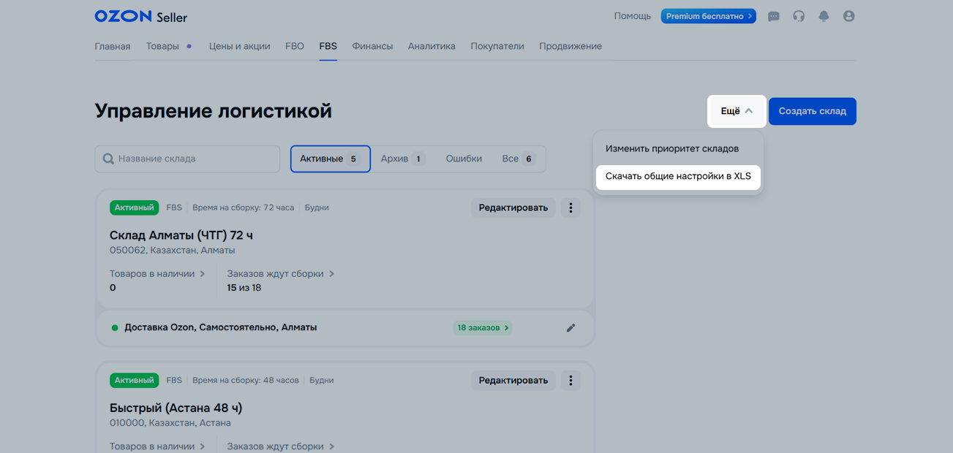Image resolution: width=953 pixels, height=453 pixels.
Task: Open the 18 заказов badge link
Action: (x=482, y=328)
